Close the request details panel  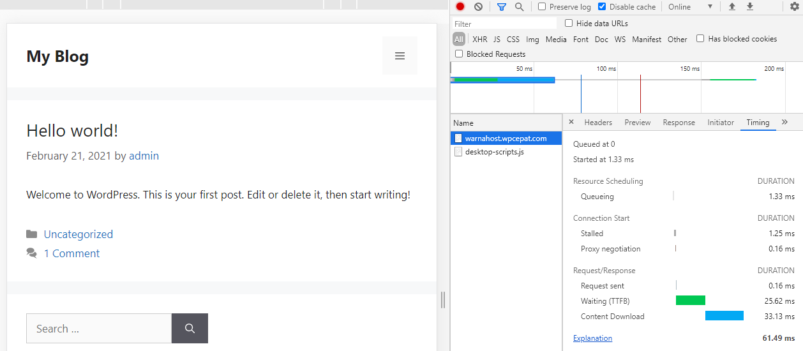pos(571,122)
